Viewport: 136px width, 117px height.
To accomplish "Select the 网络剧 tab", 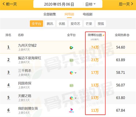I will tap(69, 14).
